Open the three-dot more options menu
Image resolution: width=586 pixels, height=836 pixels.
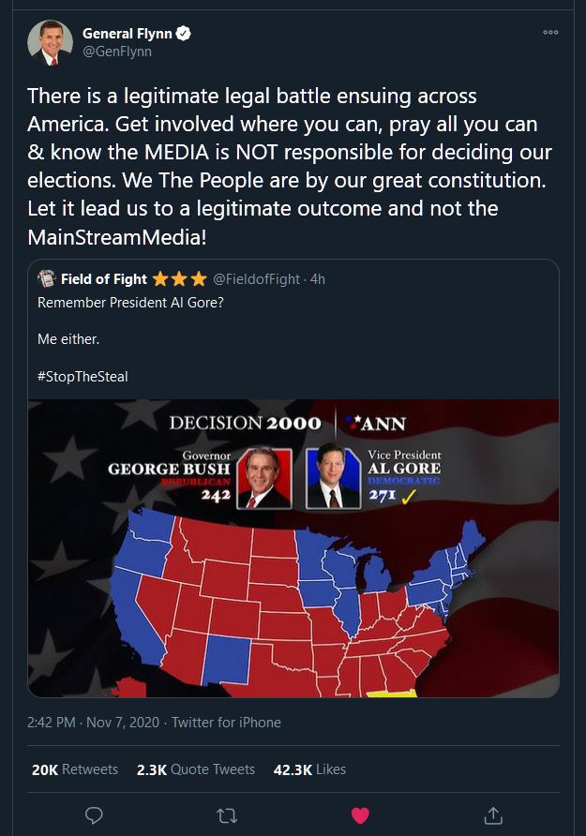[x=550, y=33]
